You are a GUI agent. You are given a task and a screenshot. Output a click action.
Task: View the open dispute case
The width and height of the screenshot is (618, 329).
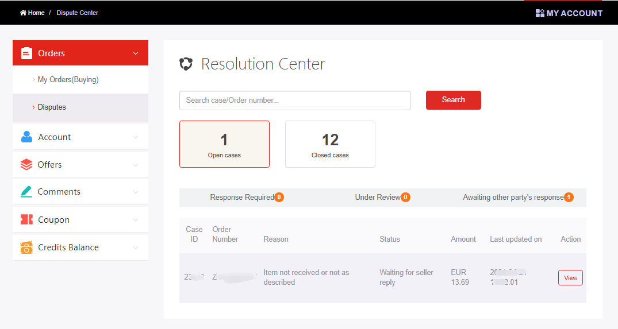pyautogui.click(x=570, y=278)
